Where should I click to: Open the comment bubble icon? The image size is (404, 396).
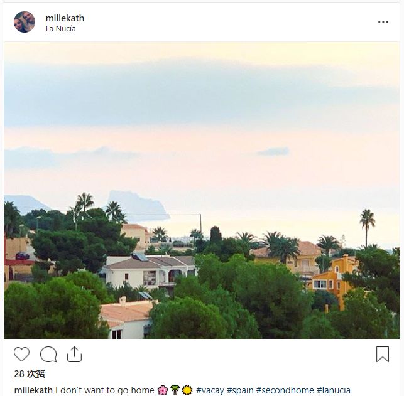tap(48, 355)
